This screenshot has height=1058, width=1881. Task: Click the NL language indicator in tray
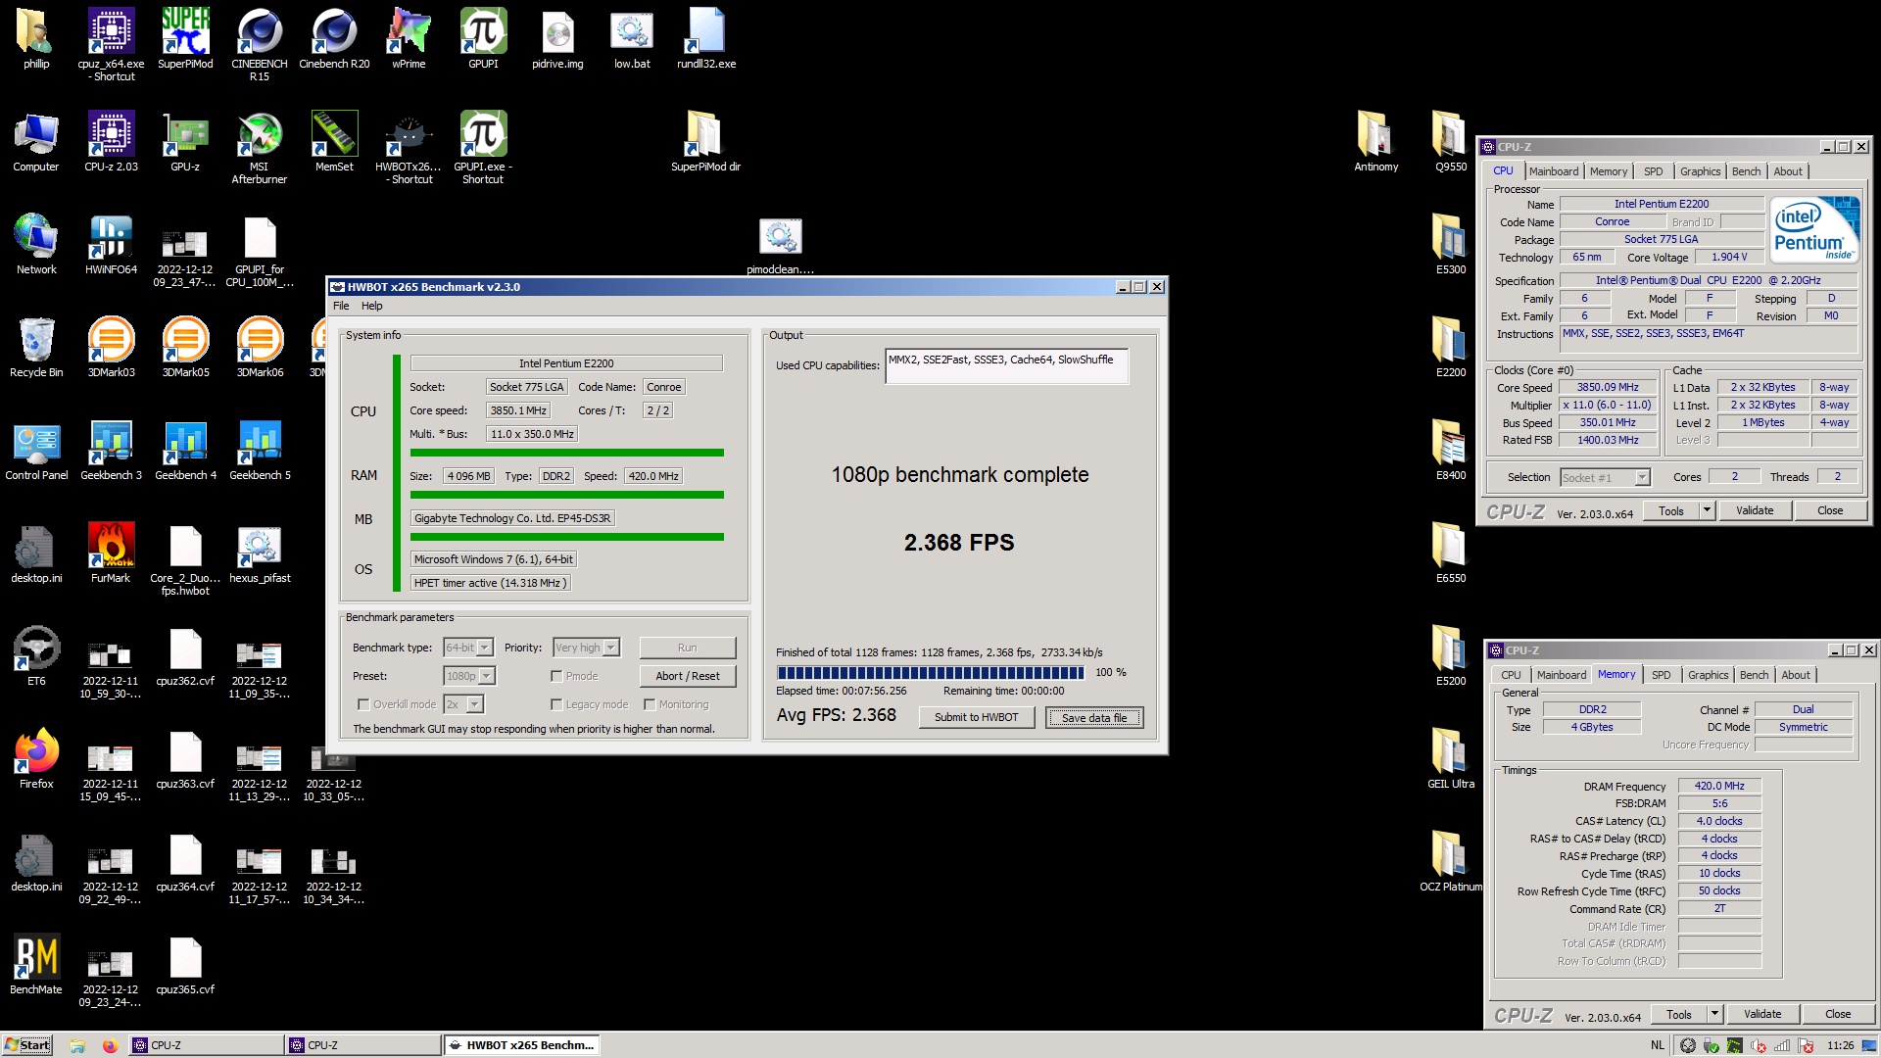pos(1658,1045)
